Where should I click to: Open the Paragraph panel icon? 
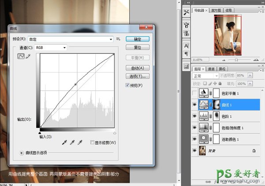point(186,54)
